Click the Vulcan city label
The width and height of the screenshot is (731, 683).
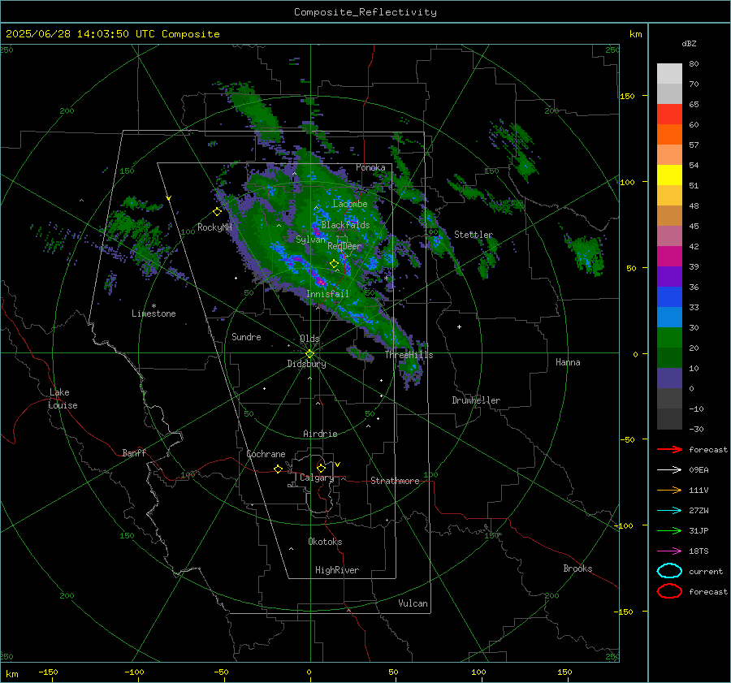(413, 603)
